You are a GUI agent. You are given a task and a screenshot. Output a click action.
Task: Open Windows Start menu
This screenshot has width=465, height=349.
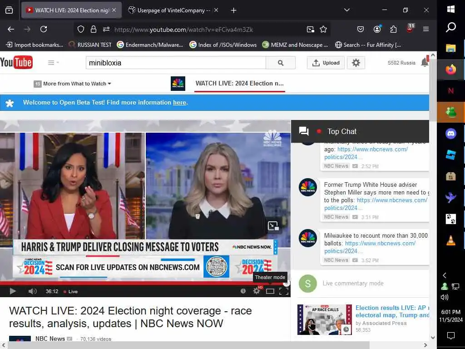451,9
